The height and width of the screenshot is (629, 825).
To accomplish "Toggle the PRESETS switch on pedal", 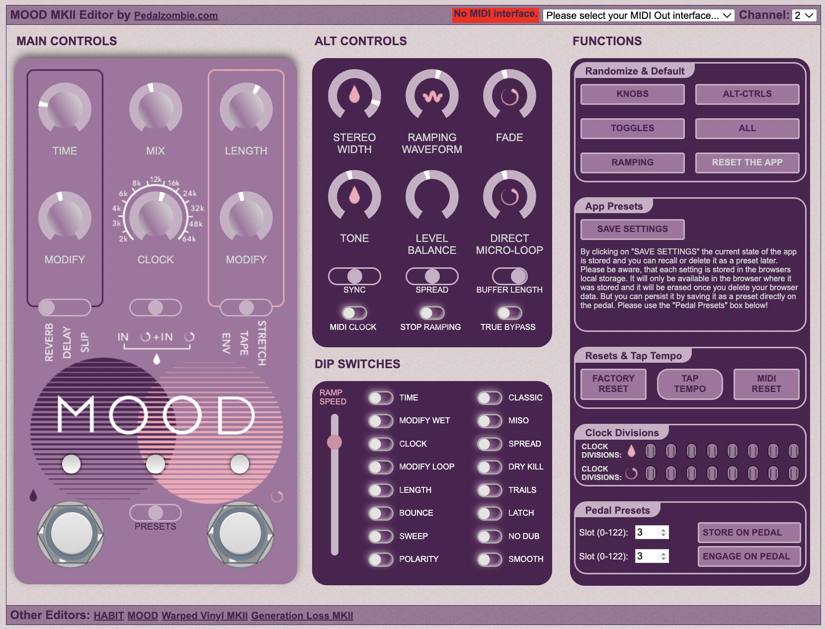I will (156, 512).
